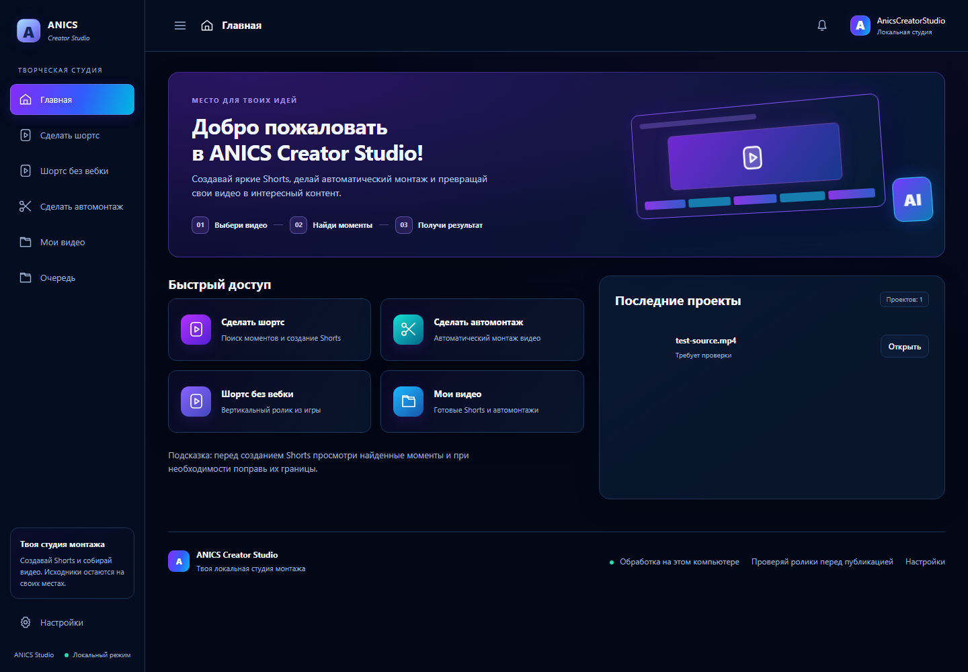Click the scissors icon beside Сделать автомонтаж in the sidebar

[26, 206]
